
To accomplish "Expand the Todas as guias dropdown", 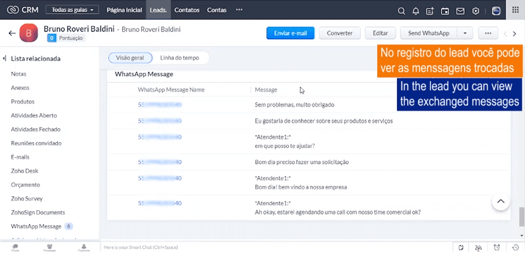I will (x=72, y=10).
